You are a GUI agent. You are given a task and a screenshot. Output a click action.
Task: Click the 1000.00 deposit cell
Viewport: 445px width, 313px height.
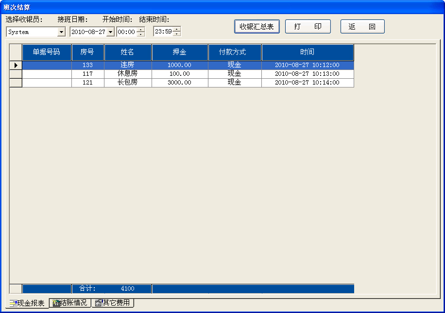180,65
